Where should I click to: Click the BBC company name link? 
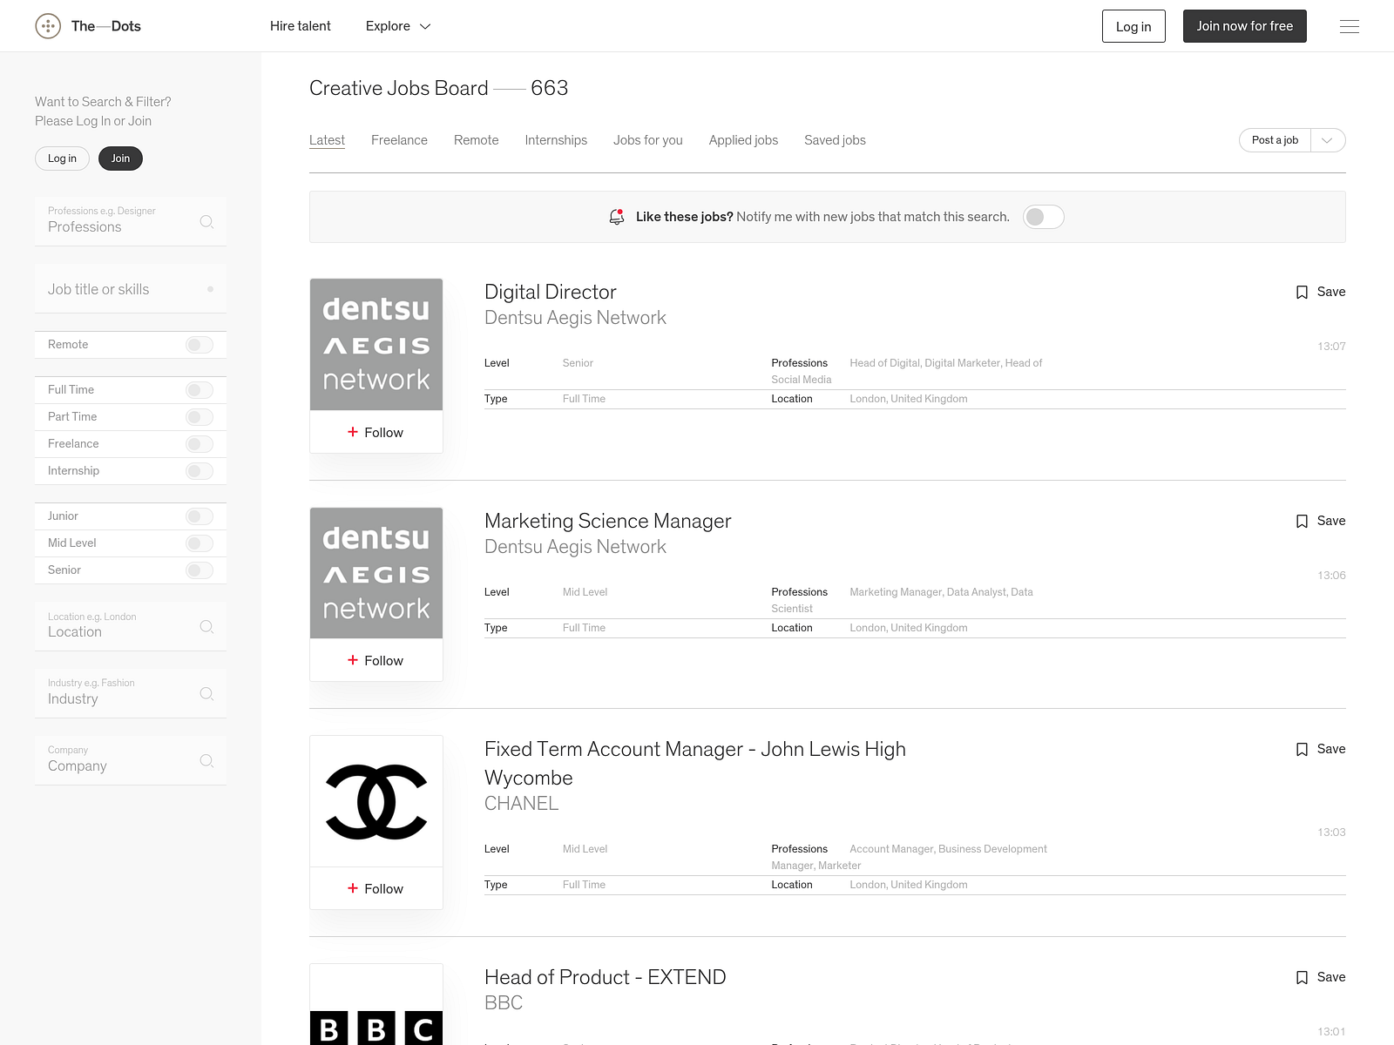[504, 1003]
